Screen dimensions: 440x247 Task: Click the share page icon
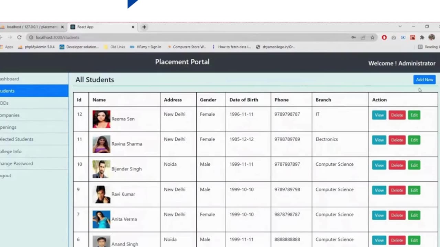(363, 37)
